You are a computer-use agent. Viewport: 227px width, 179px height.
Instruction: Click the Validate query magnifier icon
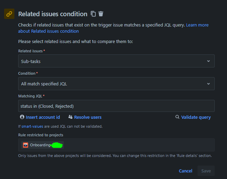tap(177, 117)
